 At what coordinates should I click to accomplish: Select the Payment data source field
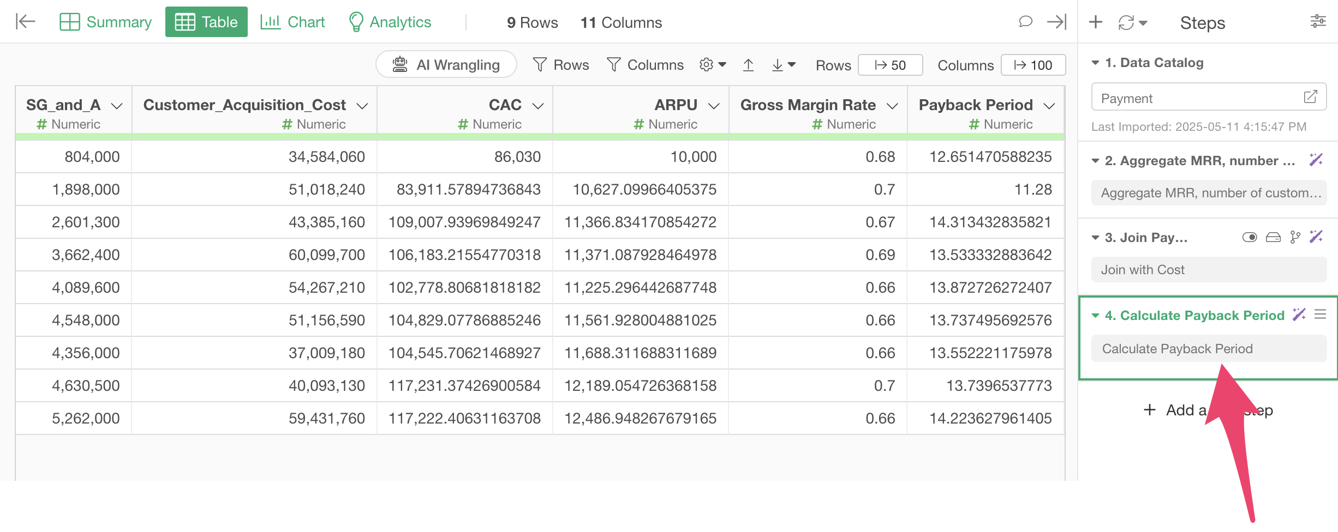point(1209,97)
